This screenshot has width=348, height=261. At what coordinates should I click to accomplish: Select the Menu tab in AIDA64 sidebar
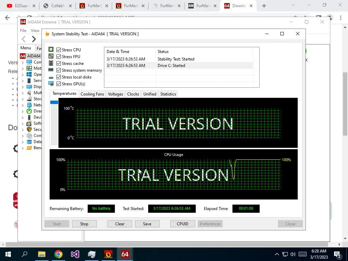26,48
